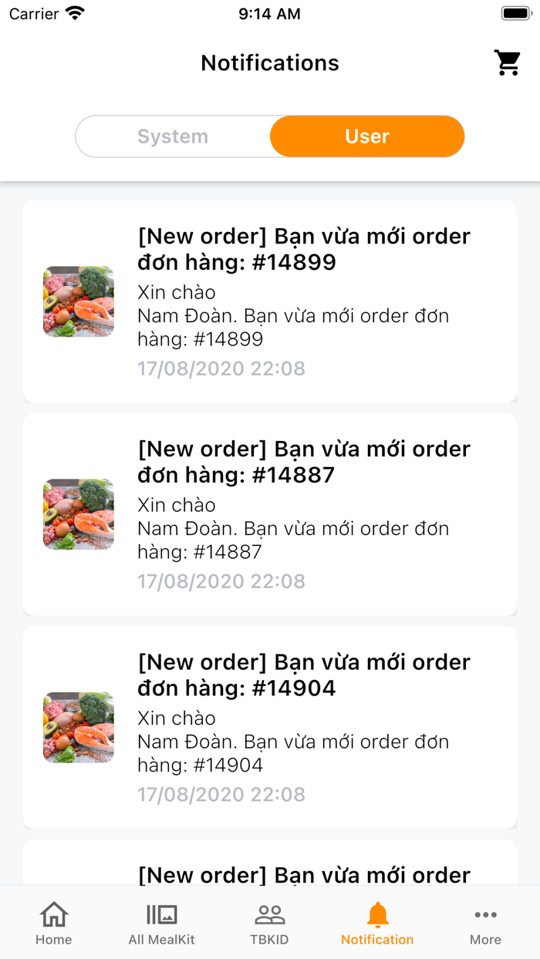Tap the Home house icon
540x959 pixels.
(53, 915)
